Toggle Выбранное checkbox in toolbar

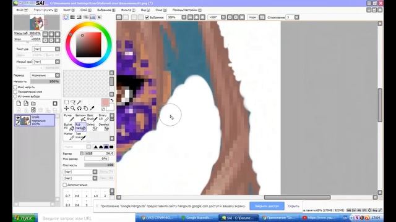[x=147, y=17]
